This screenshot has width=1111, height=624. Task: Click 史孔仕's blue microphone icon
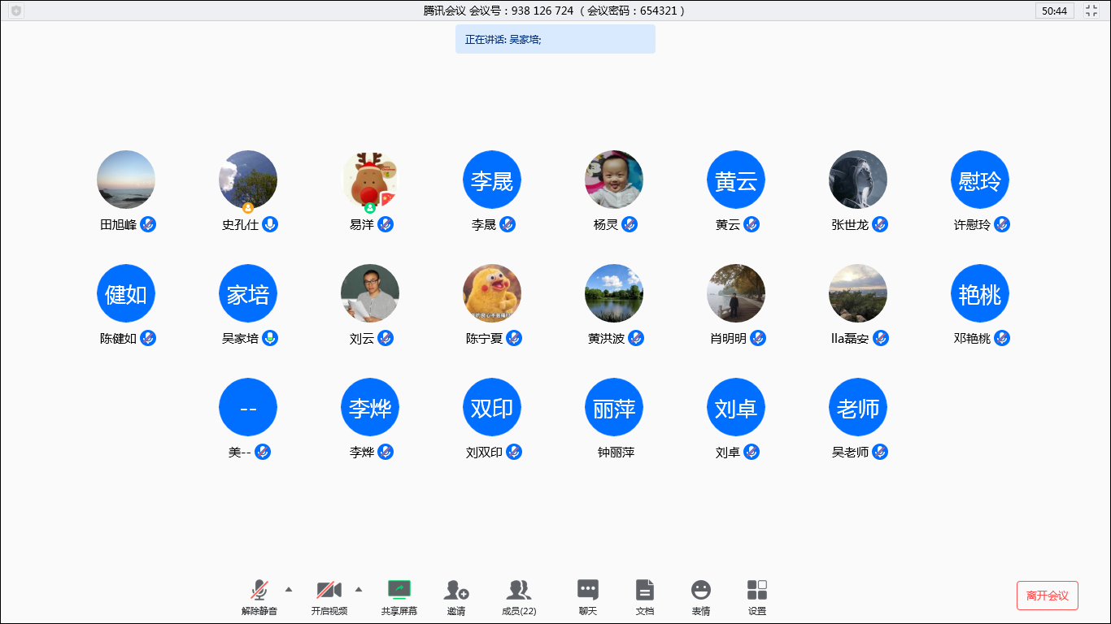(x=270, y=224)
